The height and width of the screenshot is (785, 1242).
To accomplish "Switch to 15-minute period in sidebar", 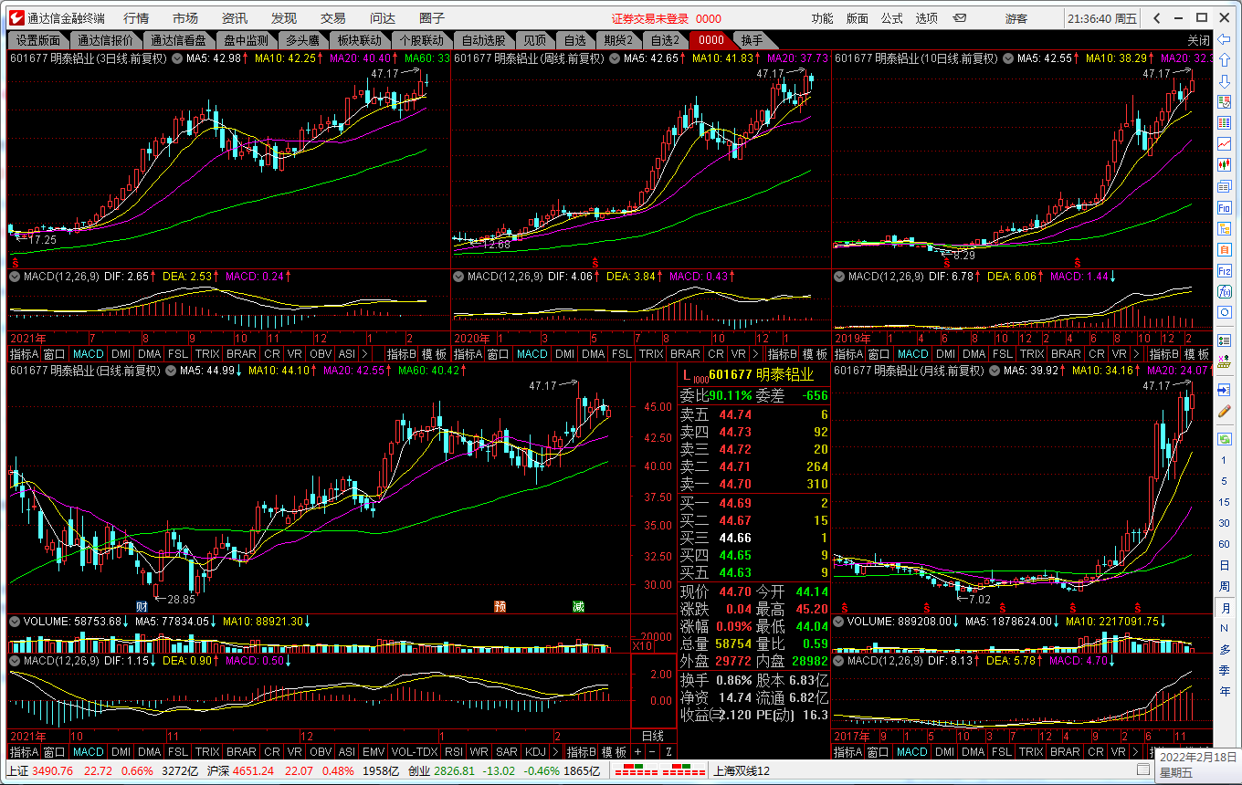I will (x=1225, y=501).
